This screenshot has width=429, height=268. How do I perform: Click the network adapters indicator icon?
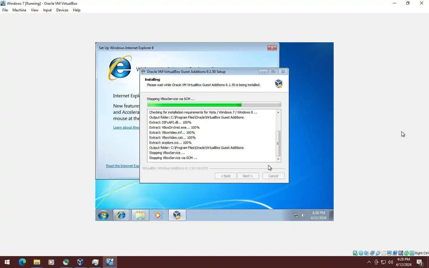tap(372, 253)
